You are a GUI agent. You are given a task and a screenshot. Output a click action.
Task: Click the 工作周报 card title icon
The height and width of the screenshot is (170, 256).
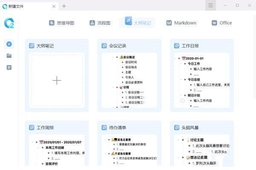click(32, 127)
